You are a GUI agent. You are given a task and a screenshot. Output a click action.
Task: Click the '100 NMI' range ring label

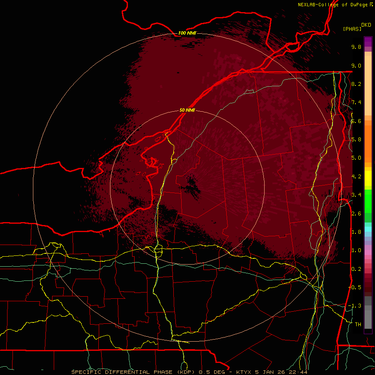187,33
